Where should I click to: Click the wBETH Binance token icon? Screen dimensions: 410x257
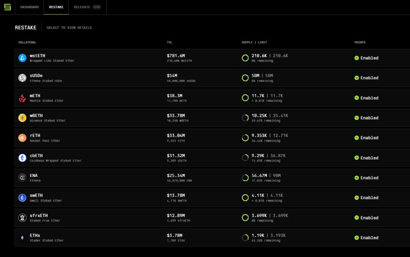(22, 118)
